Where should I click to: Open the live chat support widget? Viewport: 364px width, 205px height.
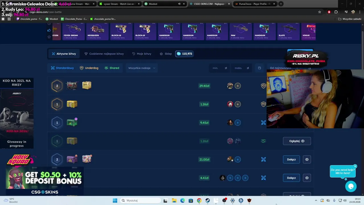click(x=351, y=186)
